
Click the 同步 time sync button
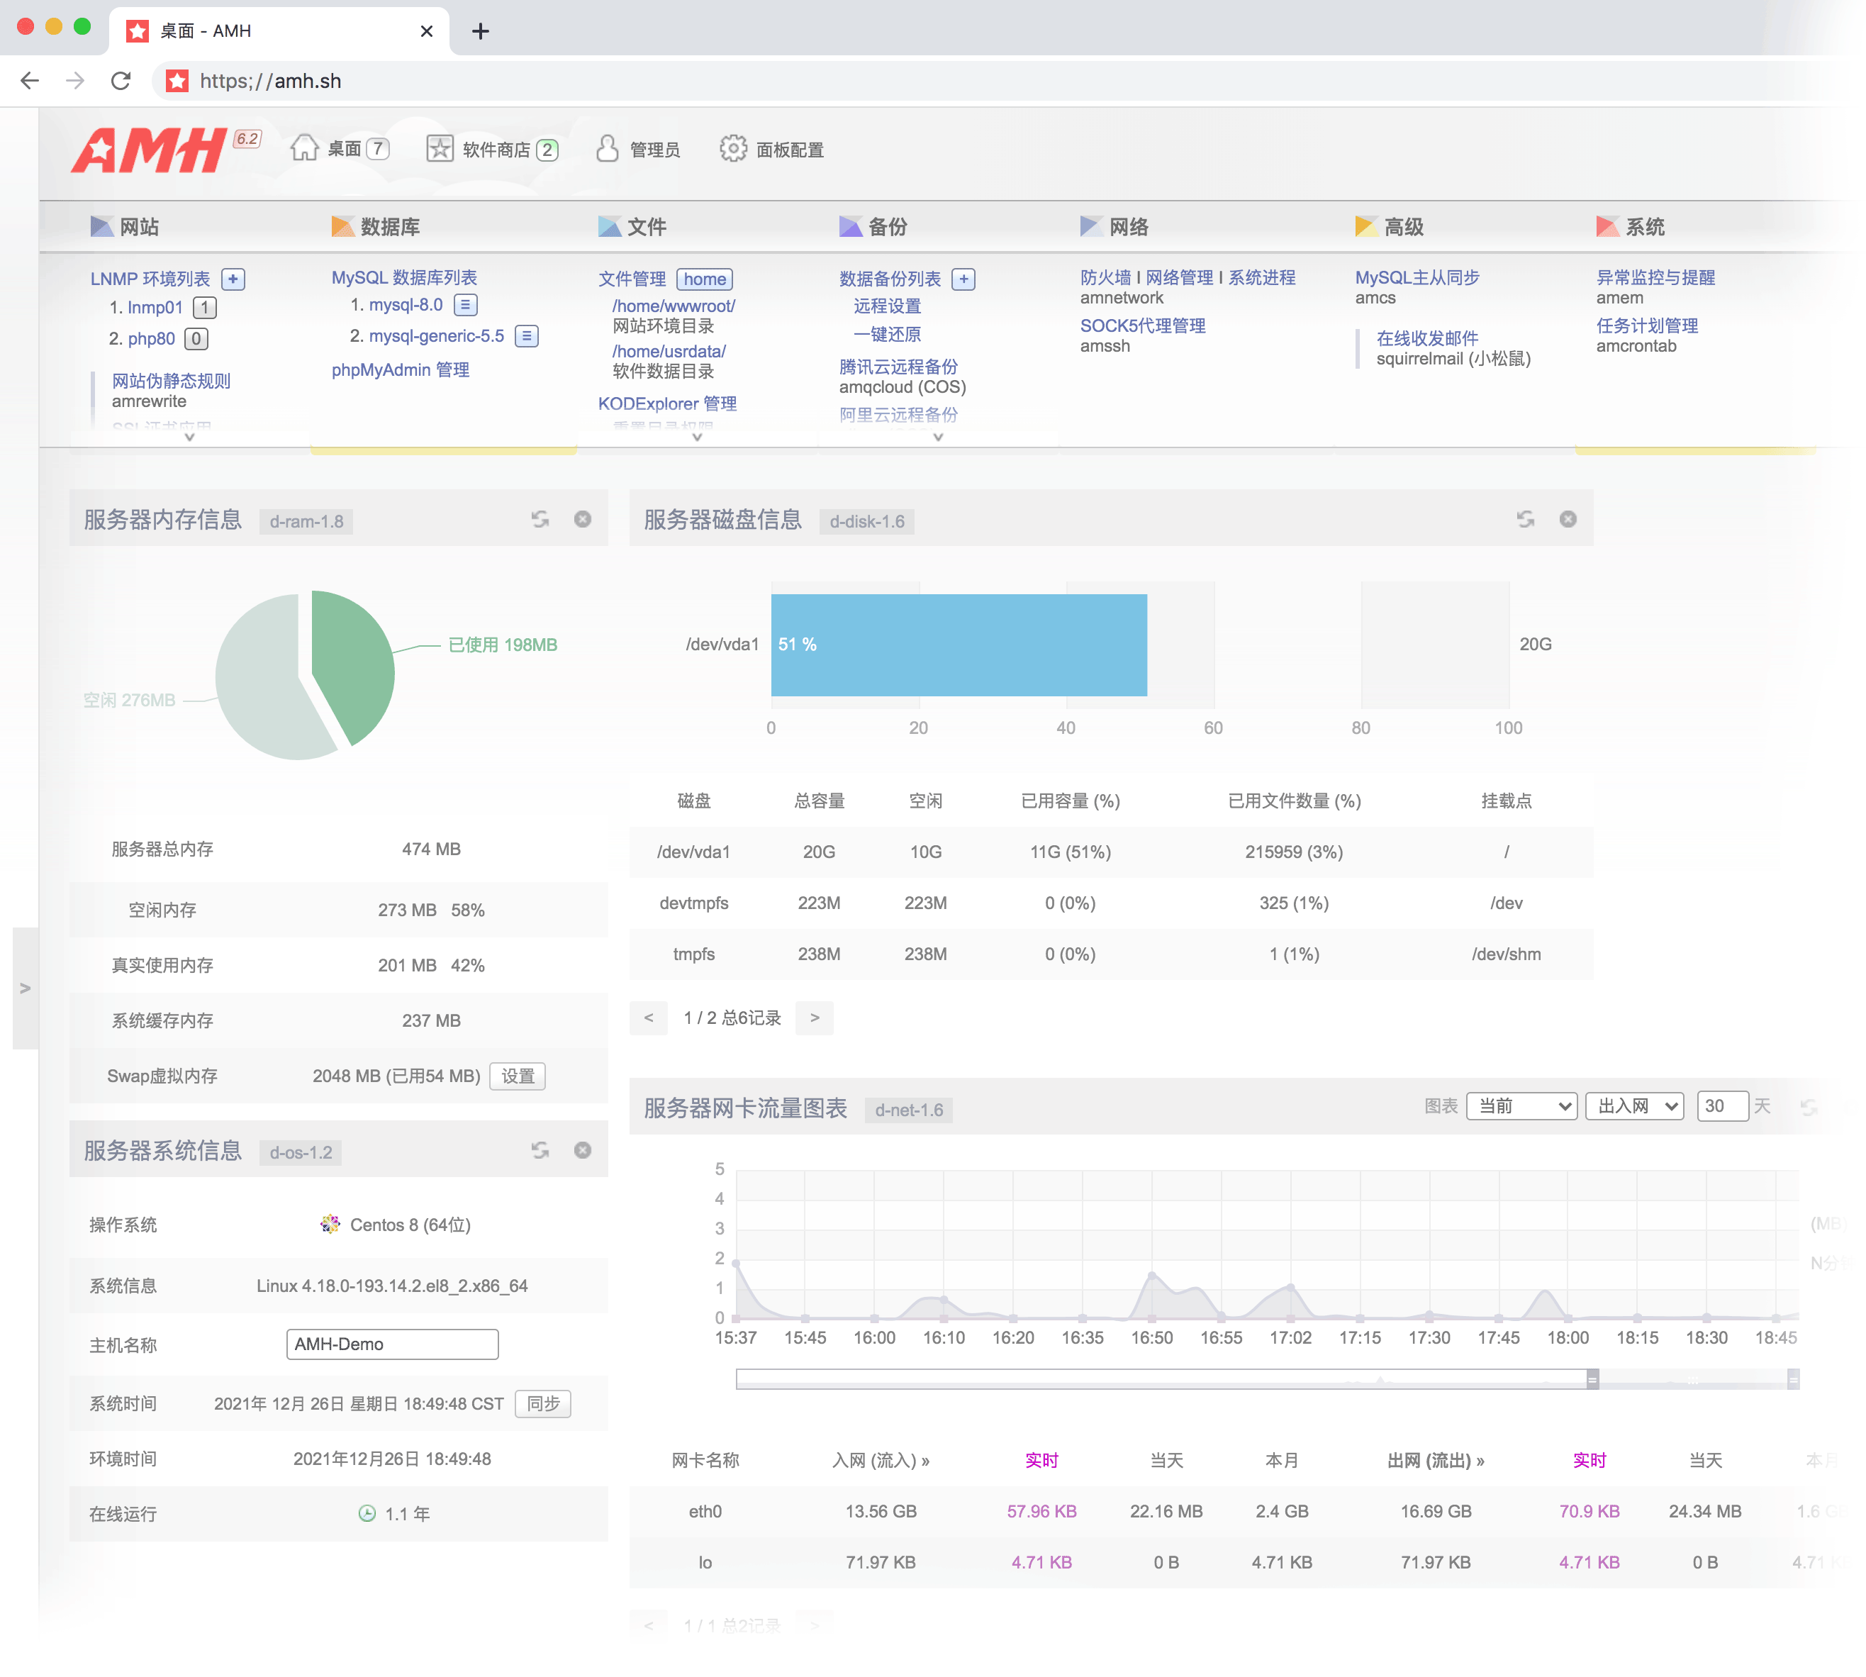click(x=543, y=1405)
